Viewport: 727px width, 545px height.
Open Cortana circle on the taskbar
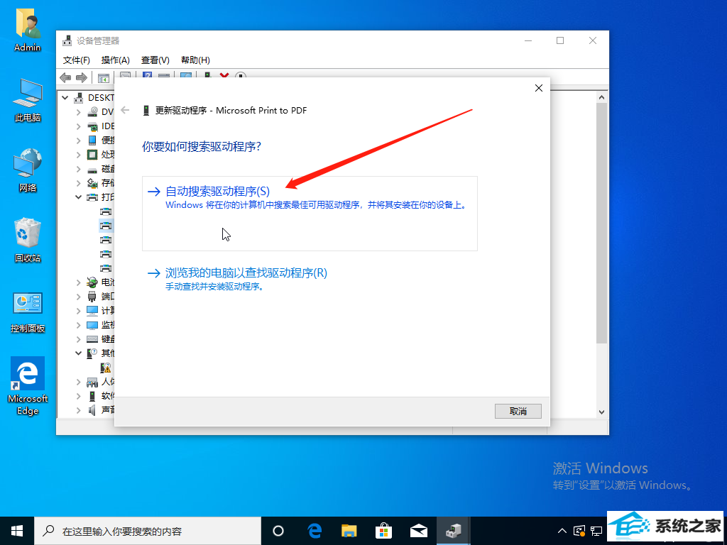tap(278, 531)
